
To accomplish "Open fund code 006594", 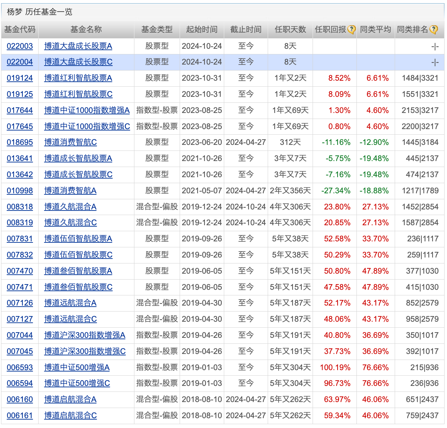I will point(20,383).
